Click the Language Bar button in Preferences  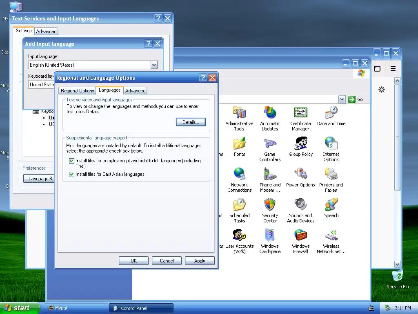tap(39, 179)
